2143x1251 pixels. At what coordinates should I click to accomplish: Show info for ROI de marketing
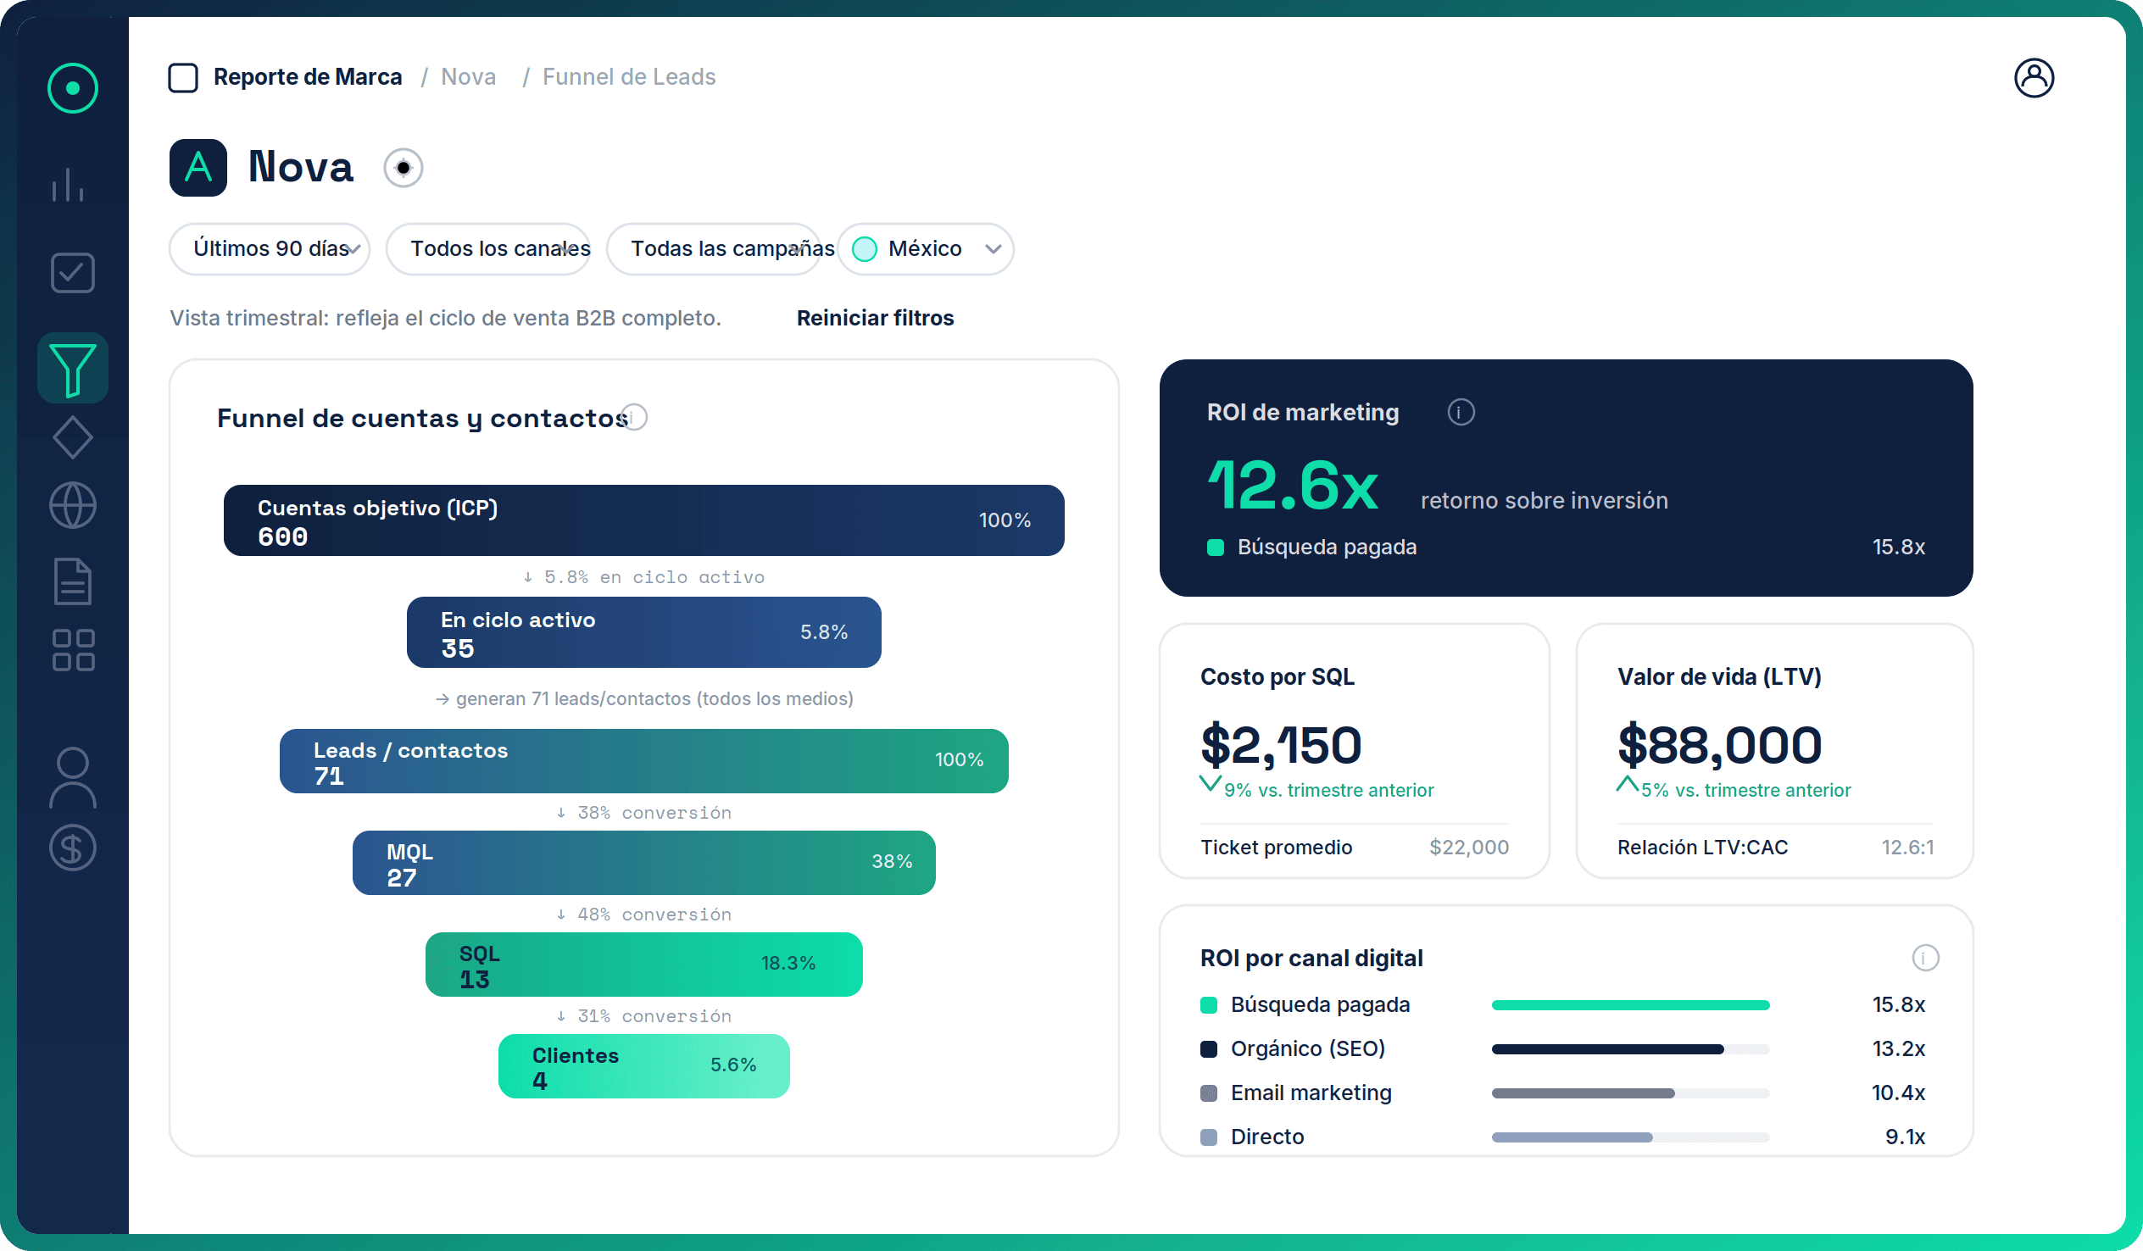[x=1460, y=413]
